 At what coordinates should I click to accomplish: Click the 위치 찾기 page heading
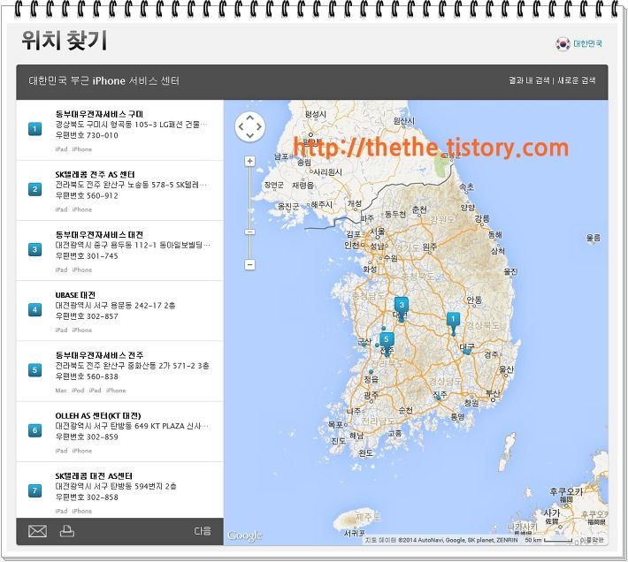pos(65,41)
